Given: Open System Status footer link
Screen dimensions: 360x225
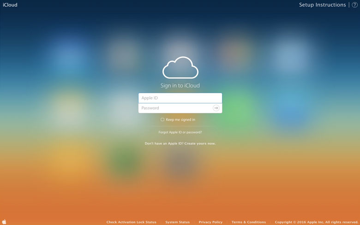Looking at the screenshot, I should click(x=178, y=222).
